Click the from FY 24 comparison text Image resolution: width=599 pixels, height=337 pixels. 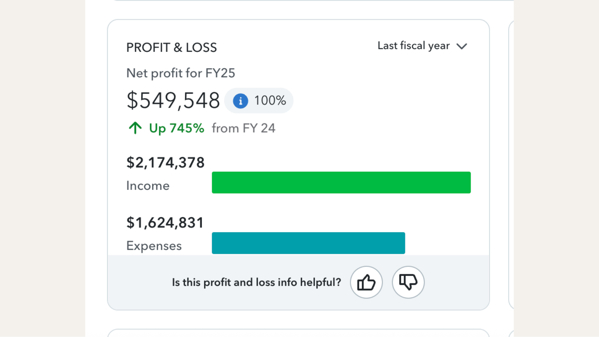(x=244, y=128)
